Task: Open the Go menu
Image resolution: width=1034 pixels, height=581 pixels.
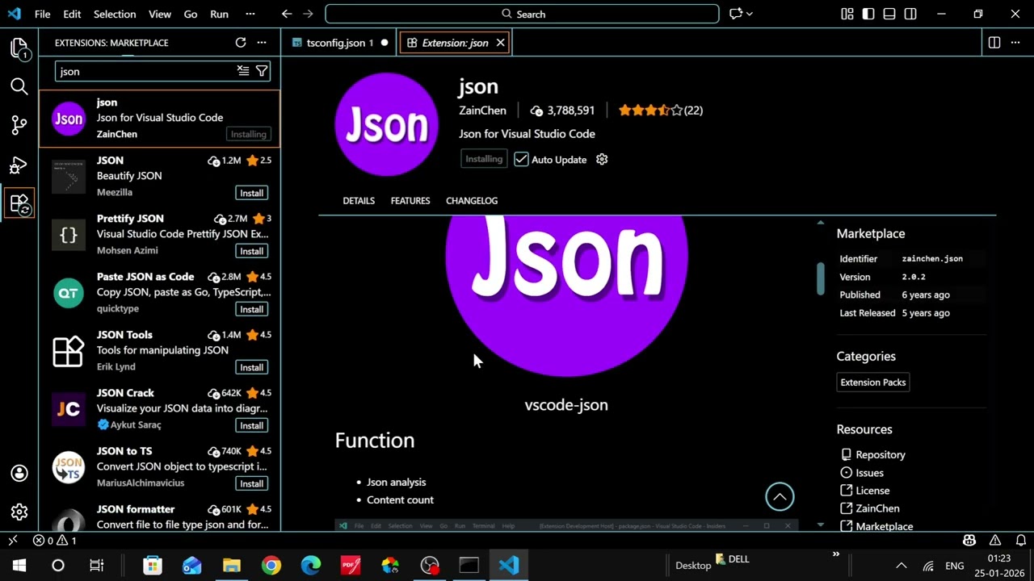Action: point(191,14)
